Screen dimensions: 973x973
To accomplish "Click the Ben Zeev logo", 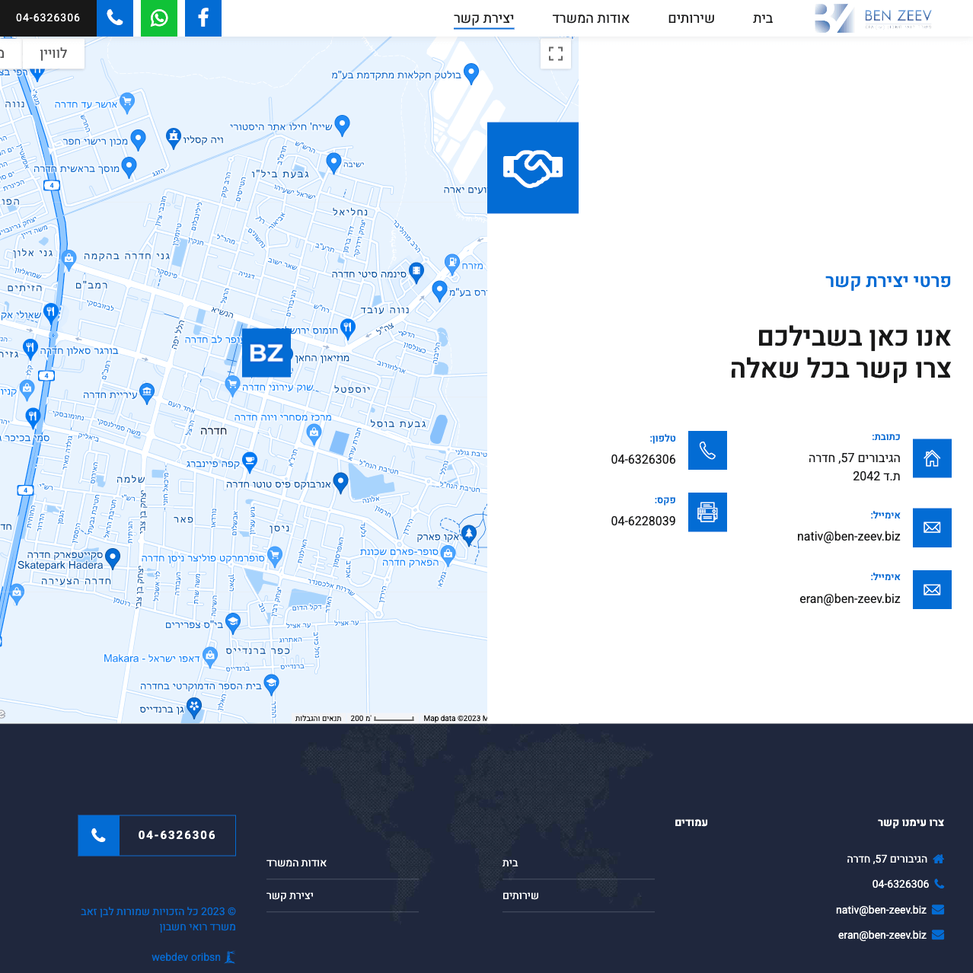I will pos(873,18).
